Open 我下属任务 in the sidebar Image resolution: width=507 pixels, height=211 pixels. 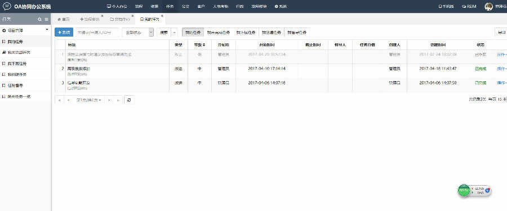25,64
